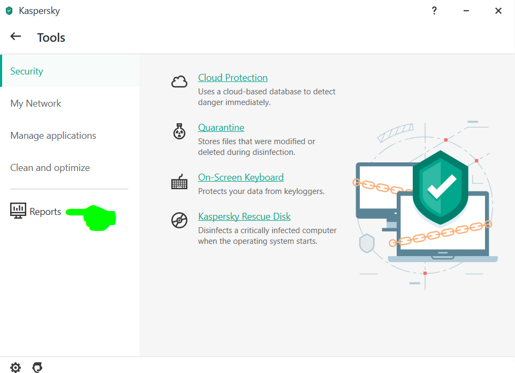
Task: Launch the On-Screen Keyboard link
Action: pos(241,177)
